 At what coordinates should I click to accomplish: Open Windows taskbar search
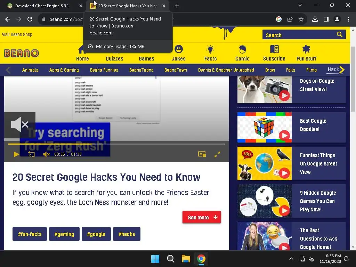(170, 259)
